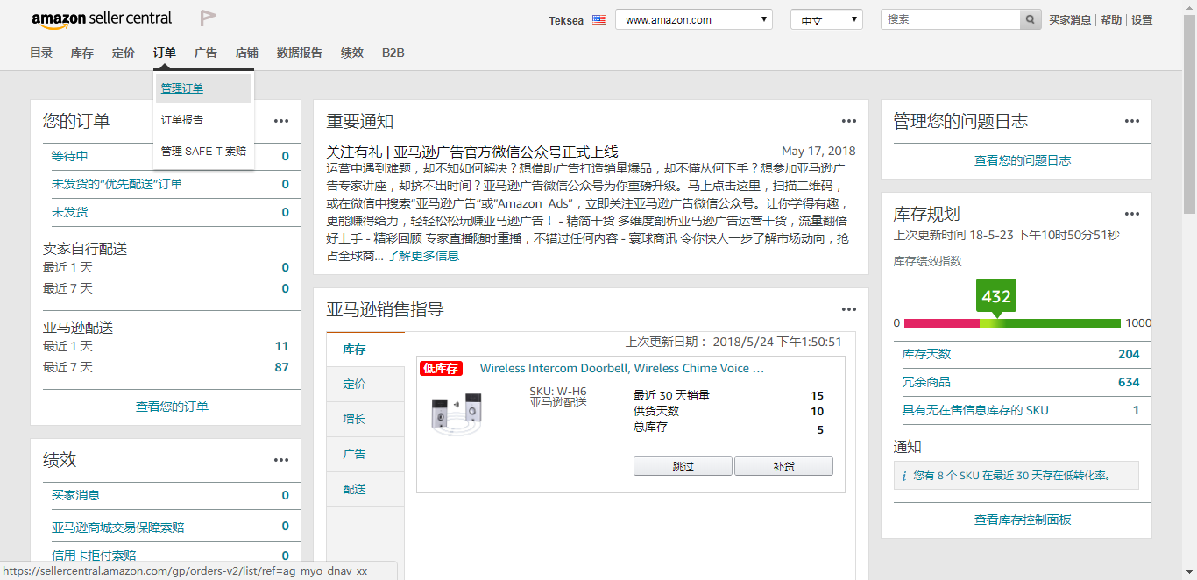The image size is (1197, 580).
Task: Open the 管理您的问题日志 options menu
Action: pyautogui.click(x=1132, y=122)
